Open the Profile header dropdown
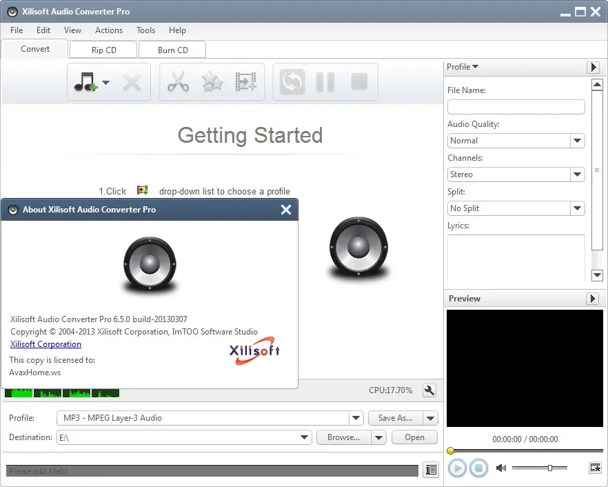This screenshot has width=608, height=487. pos(462,67)
